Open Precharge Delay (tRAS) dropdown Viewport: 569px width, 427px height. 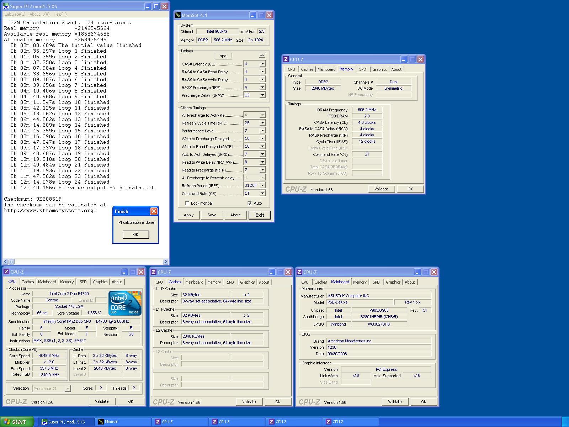(x=262, y=95)
